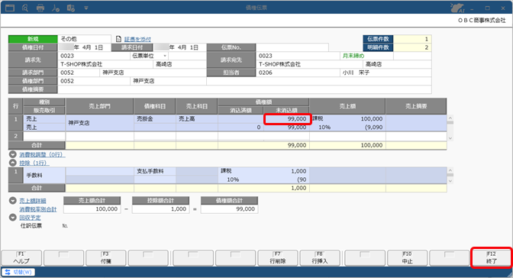Open the 証憑を添付 link
The height and width of the screenshot is (278, 513).
point(137,39)
